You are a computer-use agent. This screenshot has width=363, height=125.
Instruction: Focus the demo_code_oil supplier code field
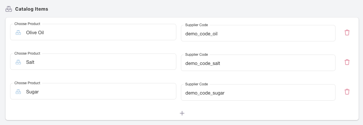[258, 34]
